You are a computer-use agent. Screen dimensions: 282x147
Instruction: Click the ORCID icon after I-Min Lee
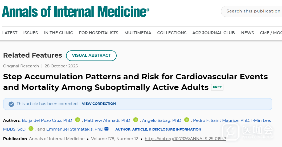(31, 129)
